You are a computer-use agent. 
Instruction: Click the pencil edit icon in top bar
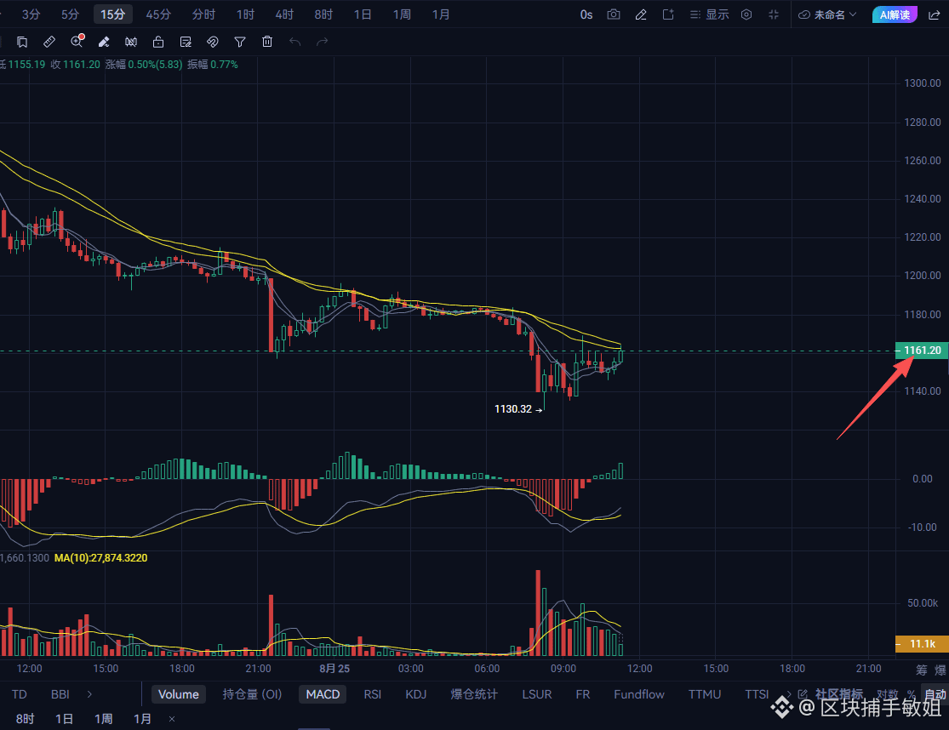tap(641, 14)
